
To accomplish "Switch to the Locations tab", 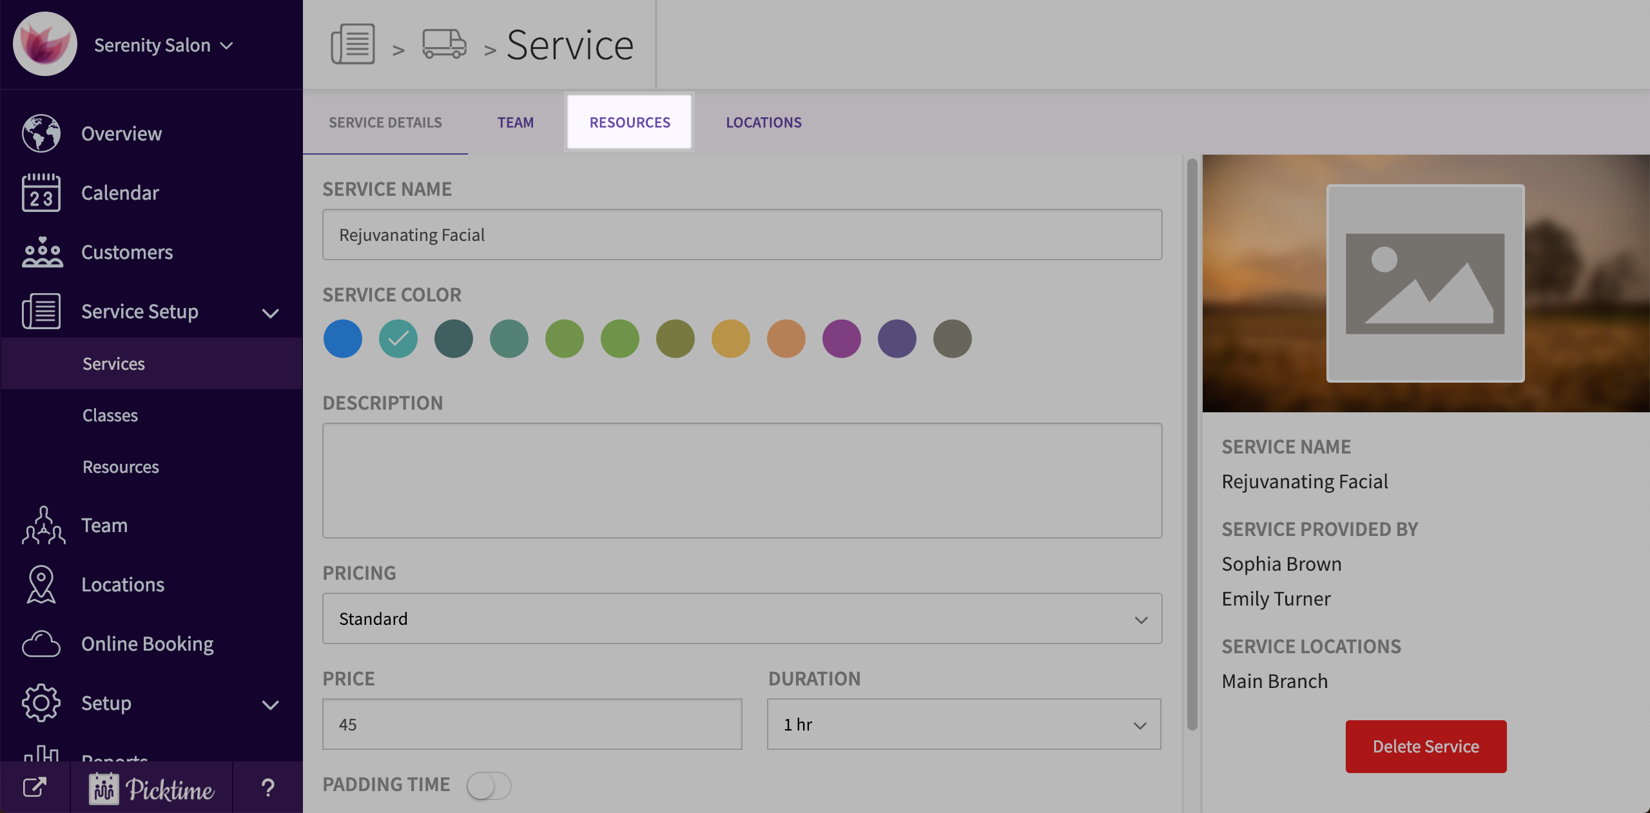I will (764, 122).
